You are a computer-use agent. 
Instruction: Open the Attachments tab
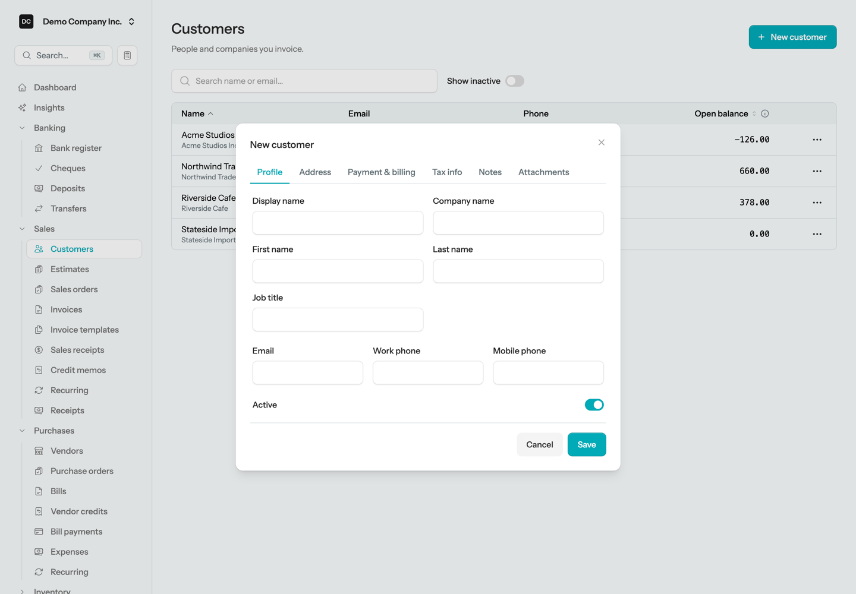point(544,172)
